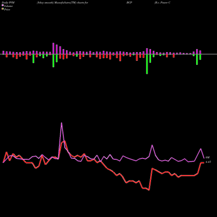Click the '(B.c. Power C' company name text

pyautogui.click(x=162, y=3)
